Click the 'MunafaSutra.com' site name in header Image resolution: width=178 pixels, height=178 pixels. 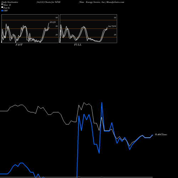click(x=115, y=2)
